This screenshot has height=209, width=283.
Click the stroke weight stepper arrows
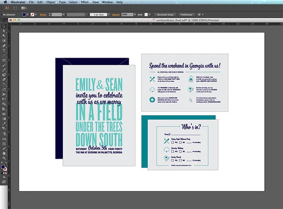pyautogui.click(x=50, y=15)
